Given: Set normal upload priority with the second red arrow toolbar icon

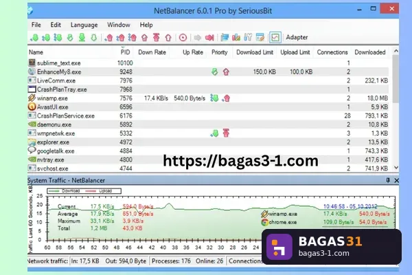Looking at the screenshot, I should pos(120,38).
